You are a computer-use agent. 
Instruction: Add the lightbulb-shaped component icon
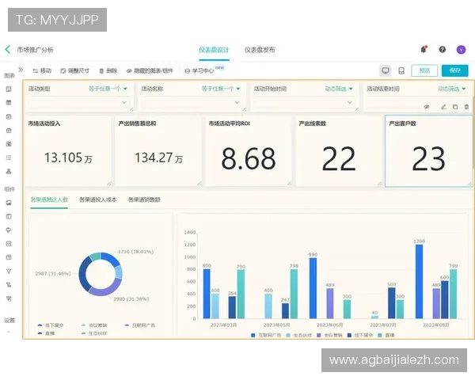coord(9,230)
